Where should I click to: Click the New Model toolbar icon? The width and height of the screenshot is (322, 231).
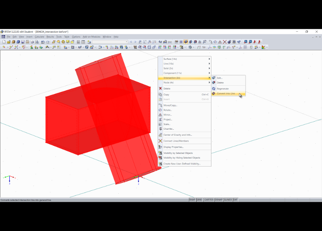(x=4, y=42)
